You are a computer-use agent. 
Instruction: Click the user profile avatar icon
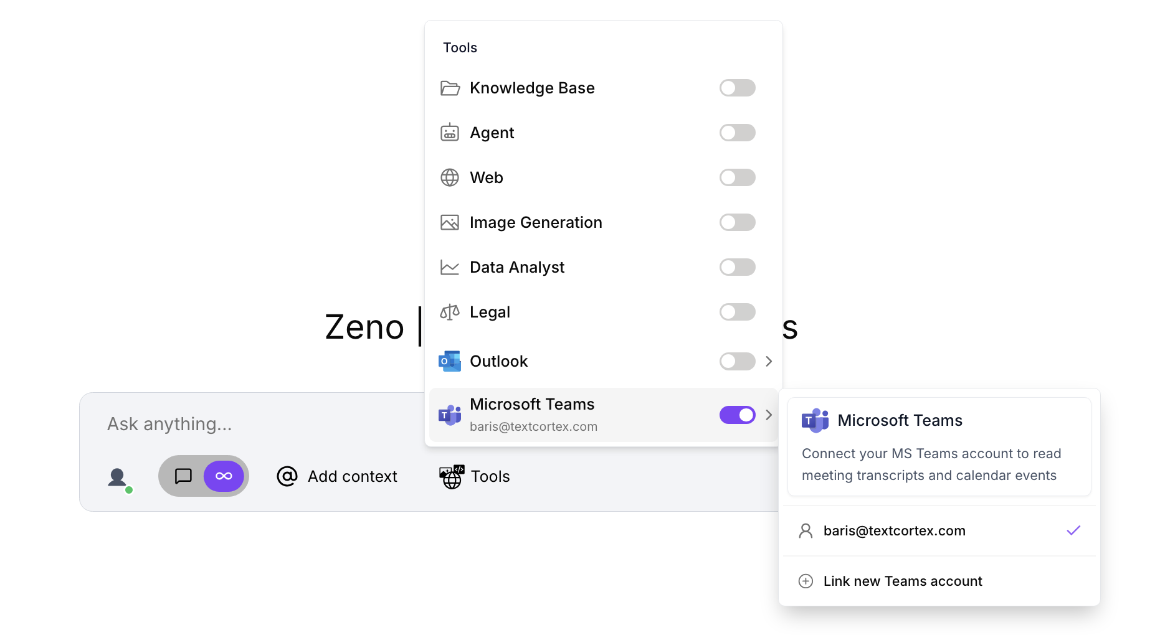click(x=118, y=477)
